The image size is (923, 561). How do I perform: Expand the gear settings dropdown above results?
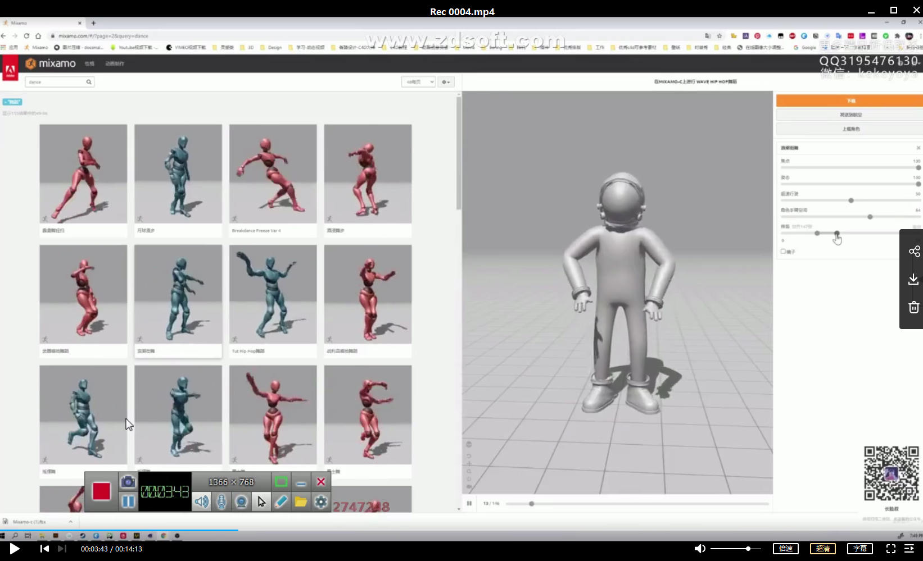tap(446, 82)
